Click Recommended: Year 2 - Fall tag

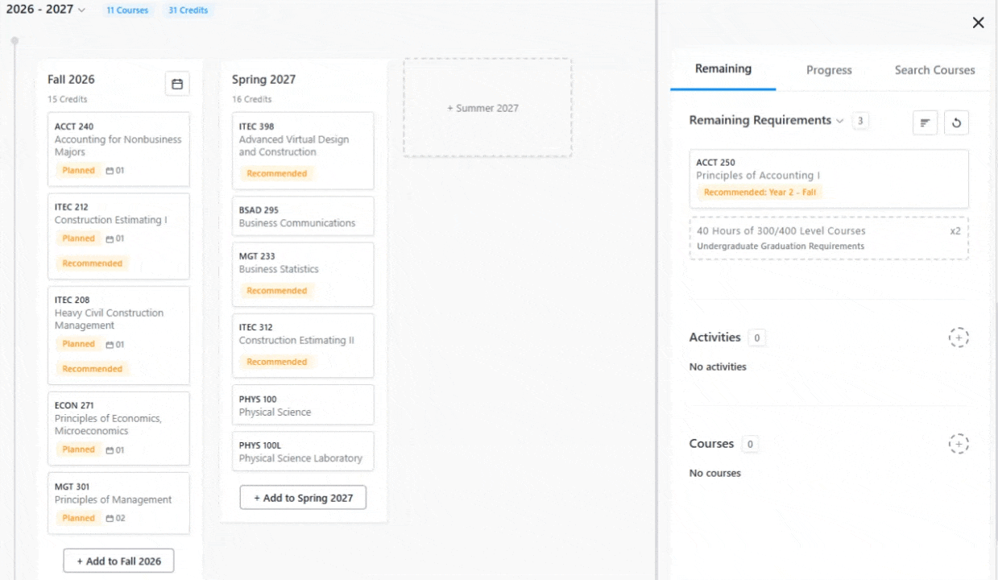click(760, 193)
